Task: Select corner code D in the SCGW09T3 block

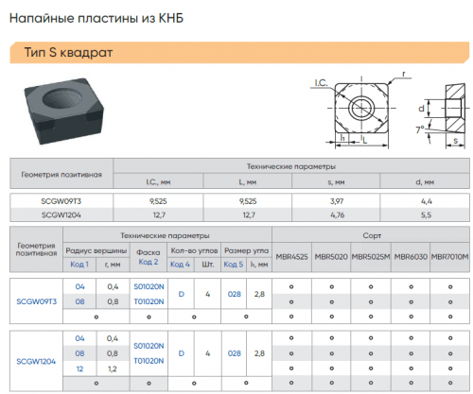Action: point(182,294)
